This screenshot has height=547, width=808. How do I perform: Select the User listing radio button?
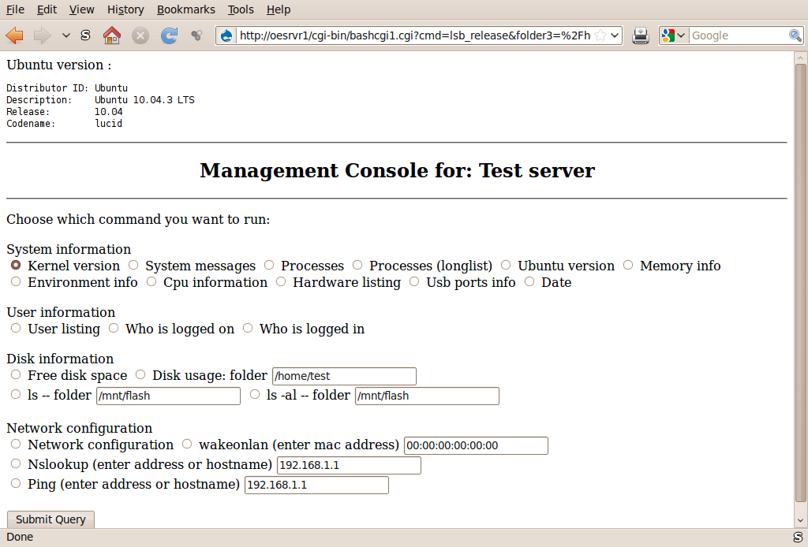[x=16, y=328]
